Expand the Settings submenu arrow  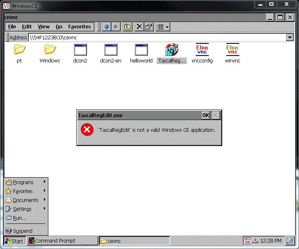click(x=44, y=208)
